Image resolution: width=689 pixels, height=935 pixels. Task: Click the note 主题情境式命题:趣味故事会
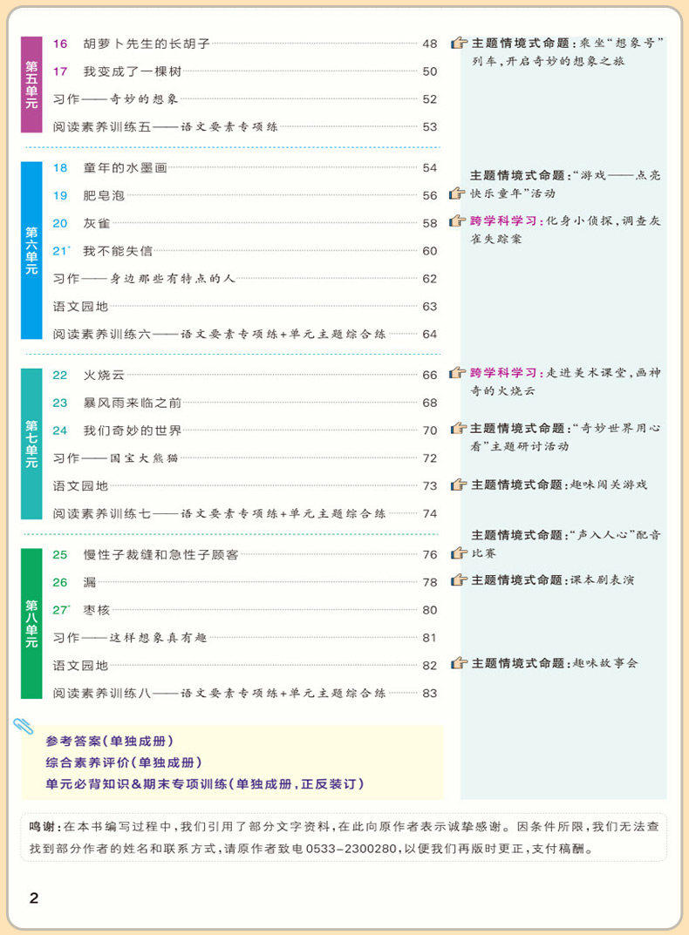pyautogui.click(x=555, y=663)
